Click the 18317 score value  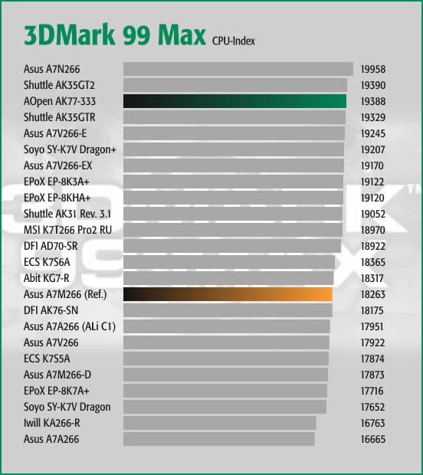point(372,278)
